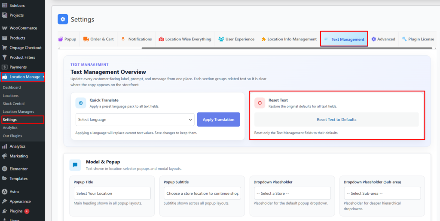440x221 pixels.
Task: Switch to the Advanced tab
Action: 383,39
